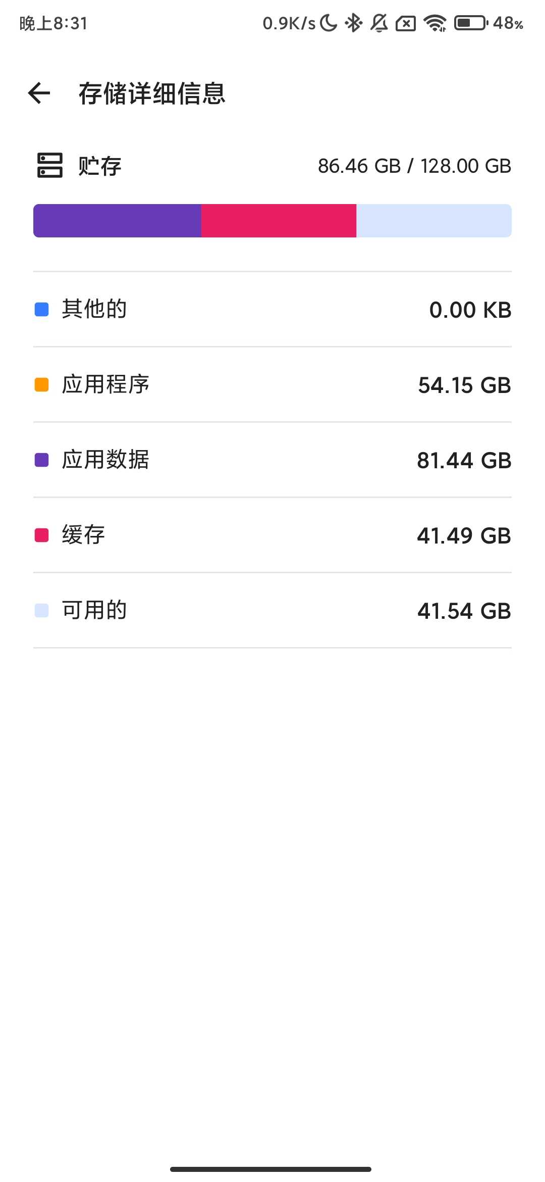Tap the bottom home gesture bar

[x=271, y=1169]
